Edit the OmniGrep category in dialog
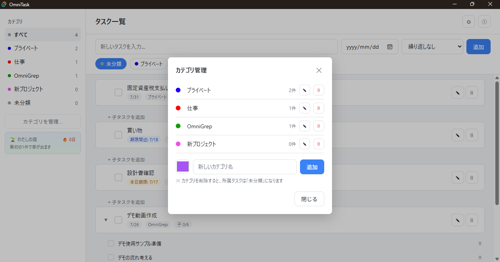The width and height of the screenshot is (500, 262). point(305,126)
